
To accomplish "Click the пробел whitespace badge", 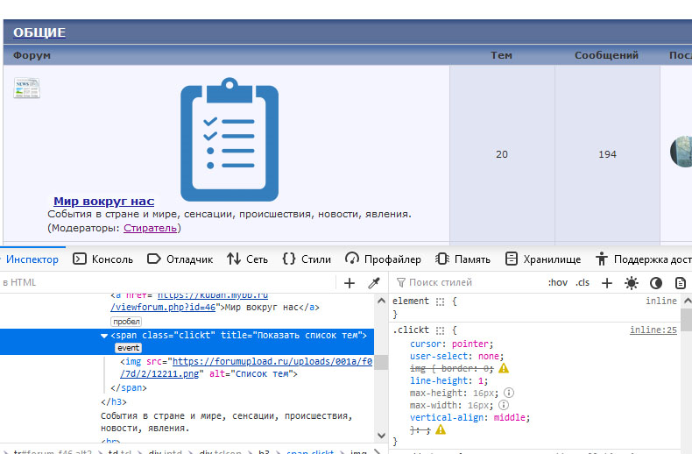I will pyautogui.click(x=126, y=322).
